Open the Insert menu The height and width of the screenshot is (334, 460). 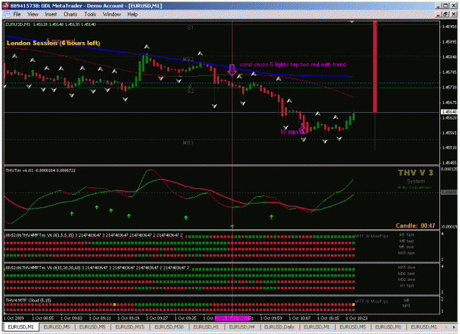[51, 14]
